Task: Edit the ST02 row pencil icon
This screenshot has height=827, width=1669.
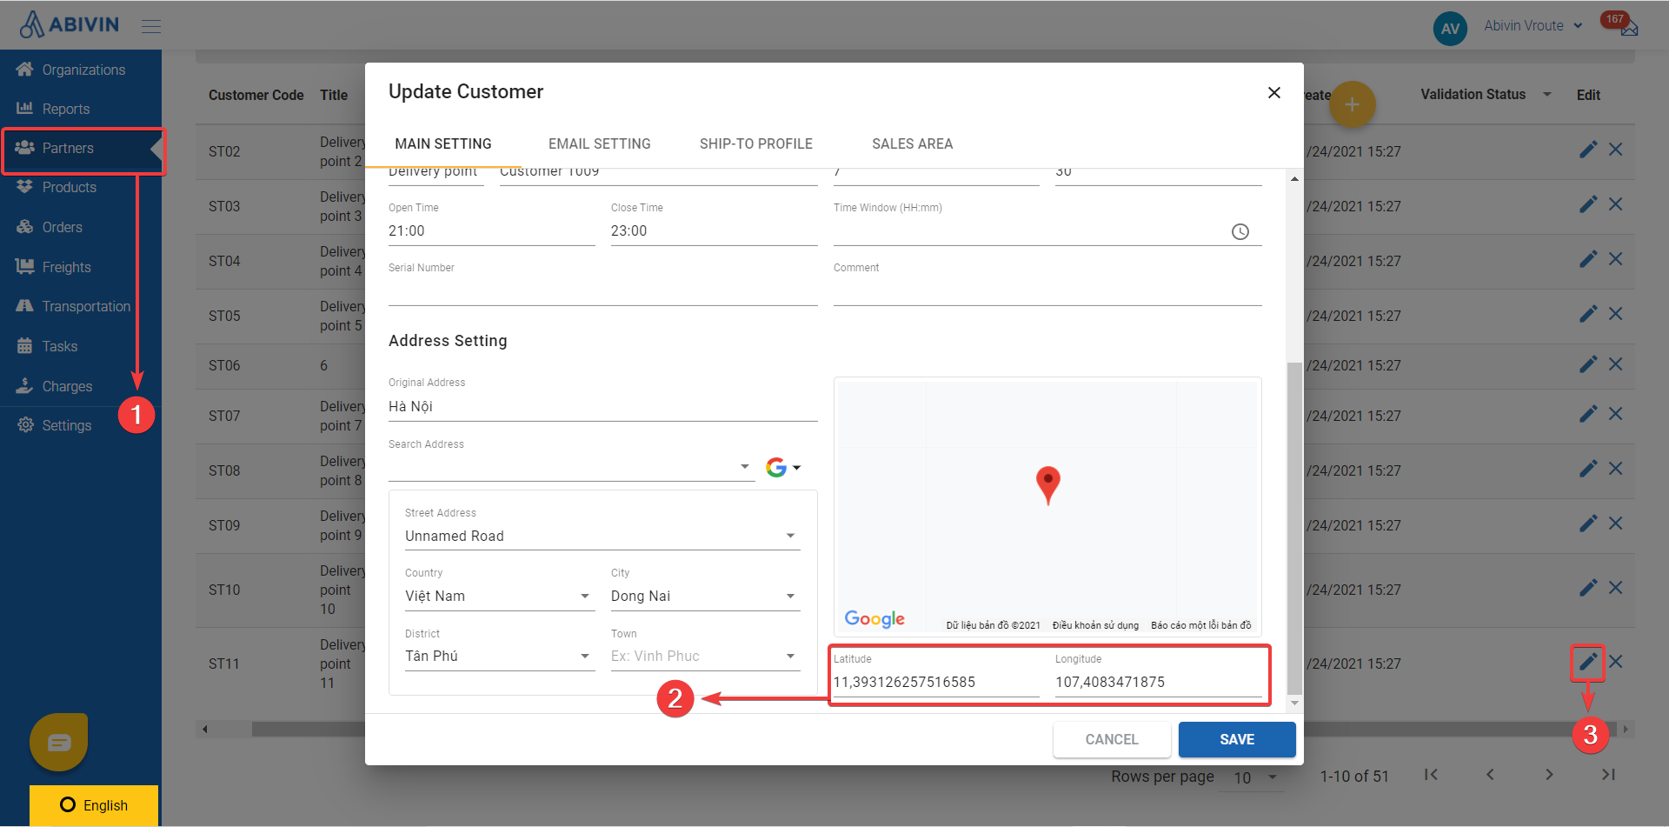Action: click(1588, 150)
